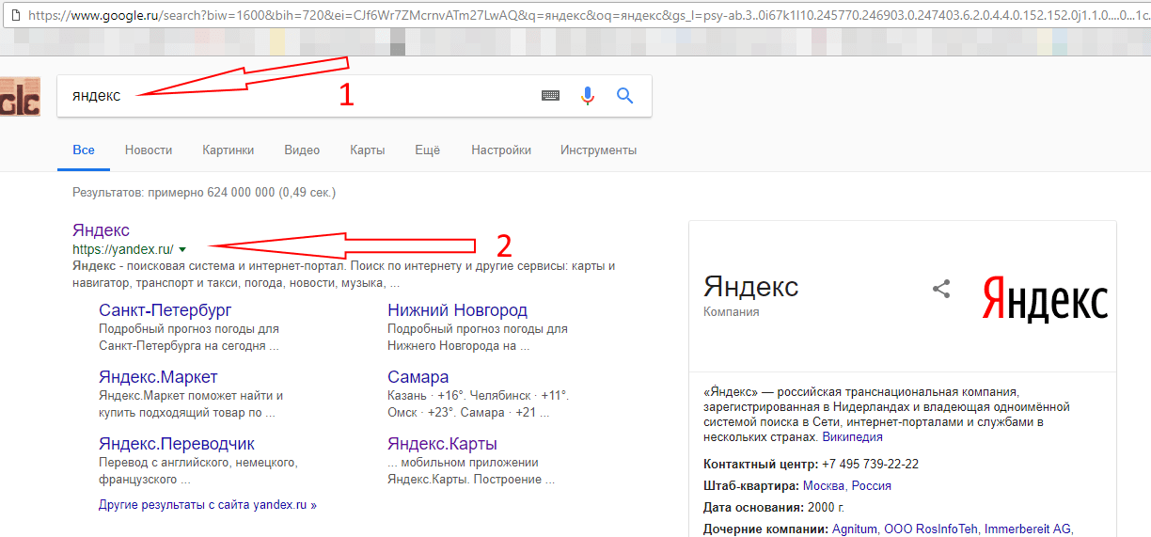Open the Инструменты search tools
Viewport: 1151px width, 537px height.
[598, 150]
